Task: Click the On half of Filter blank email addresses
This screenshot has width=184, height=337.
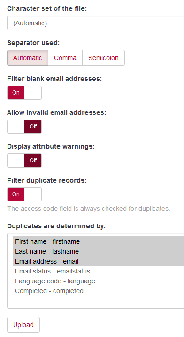Action: pyautogui.click(x=16, y=93)
